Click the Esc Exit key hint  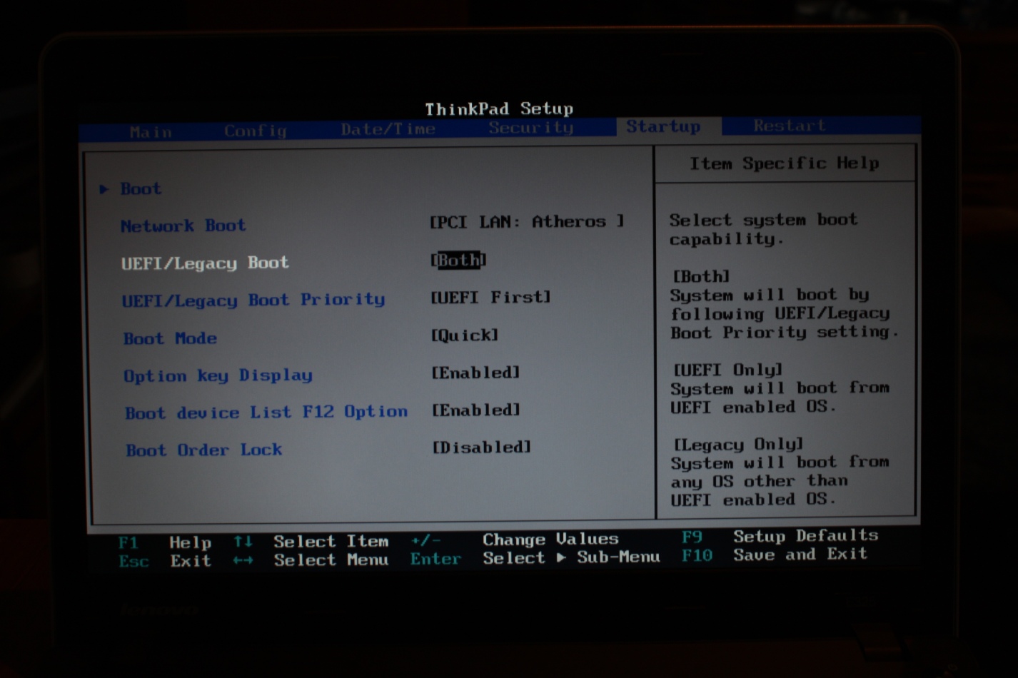click(165, 561)
